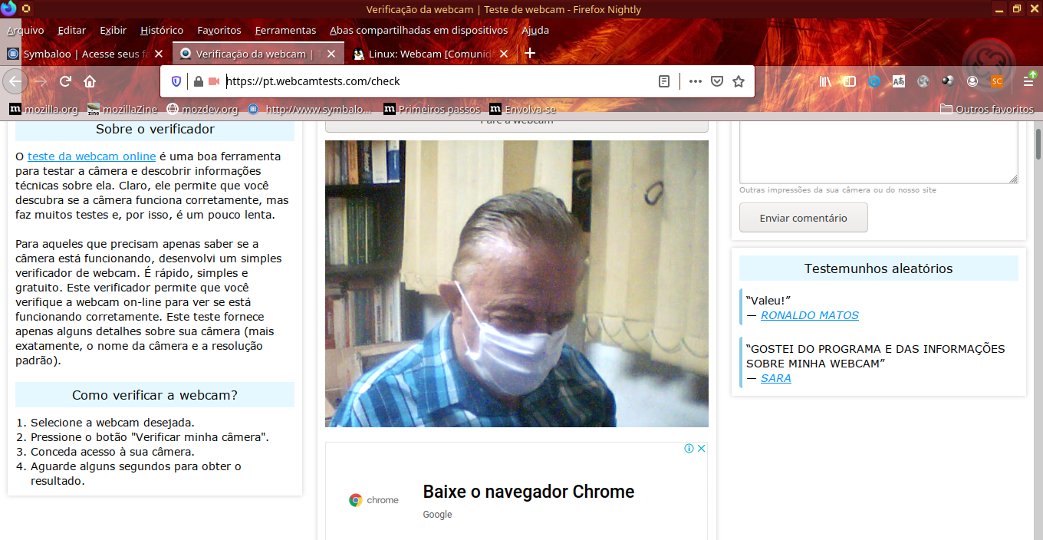Screen dimensions: 1043x540
Task: Open the Ajuda menu
Action: (x=535, y=30)
